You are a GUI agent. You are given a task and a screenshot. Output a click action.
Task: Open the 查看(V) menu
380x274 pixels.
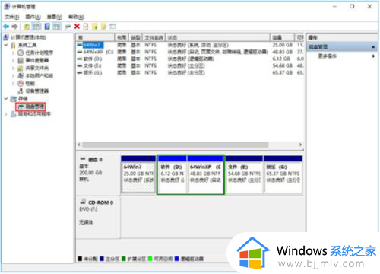[x=55, y=17]
